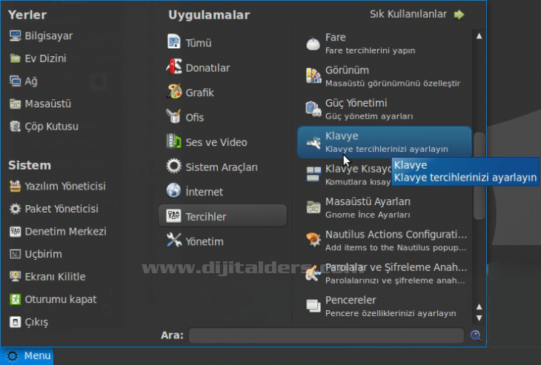Viewport: 541px width, 365px height.
Task: Click the bottom scrollbar down arrow
Action: coord(479,318)
